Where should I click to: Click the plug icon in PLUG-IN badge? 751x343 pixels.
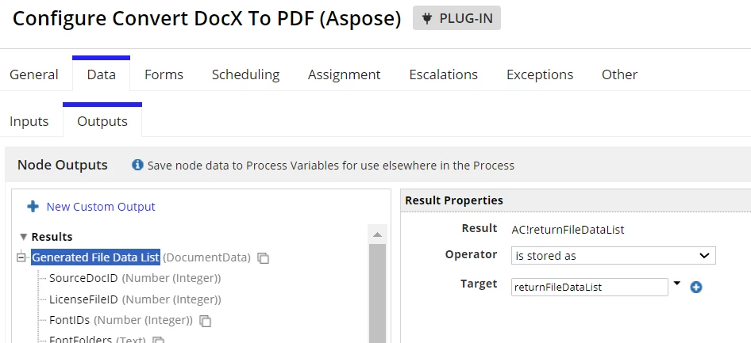click(427, 19)
